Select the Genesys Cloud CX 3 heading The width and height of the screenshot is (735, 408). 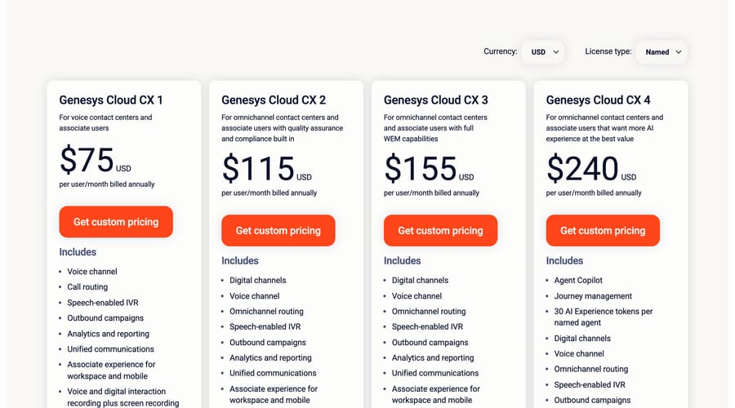tap(436, 100)
